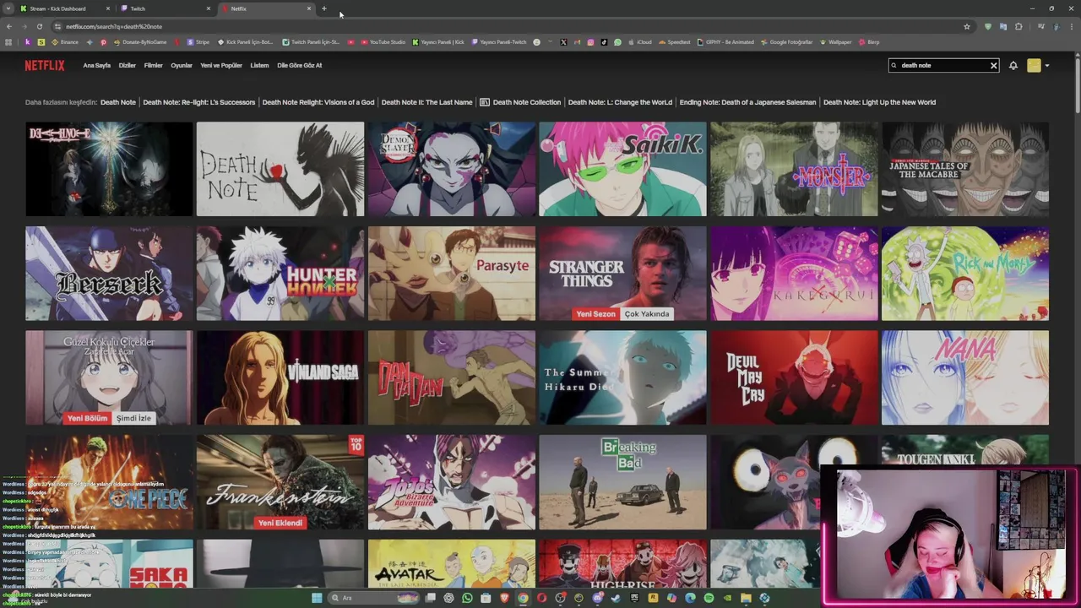Open the Windows Start button

[x=317, y=598]
